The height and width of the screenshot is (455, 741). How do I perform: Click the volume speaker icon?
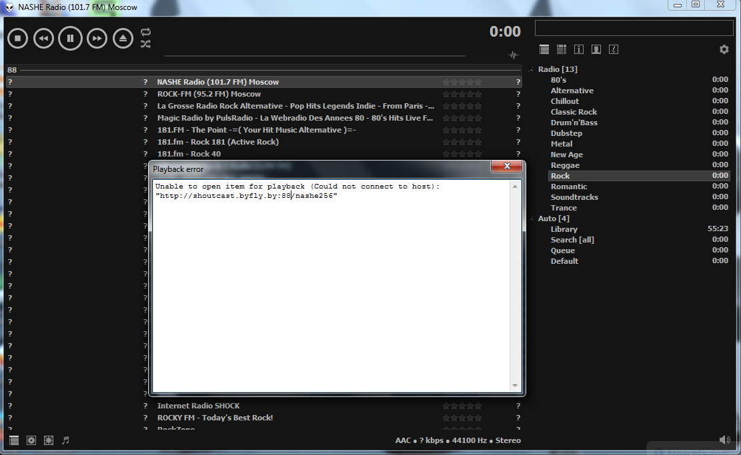click(724, 440)
